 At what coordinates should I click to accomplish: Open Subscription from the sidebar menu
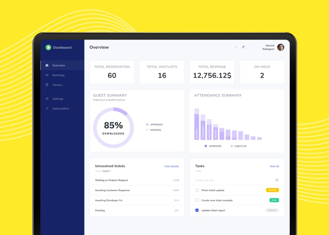60,108
